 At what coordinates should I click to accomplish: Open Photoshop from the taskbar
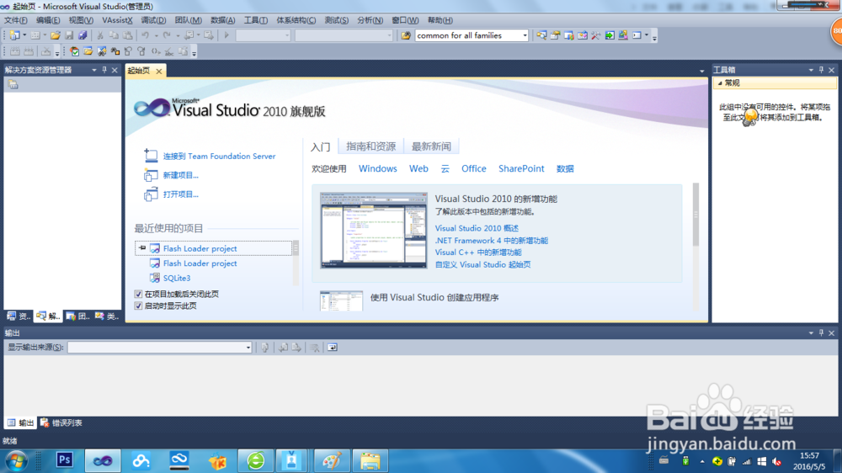pos(65,460)
